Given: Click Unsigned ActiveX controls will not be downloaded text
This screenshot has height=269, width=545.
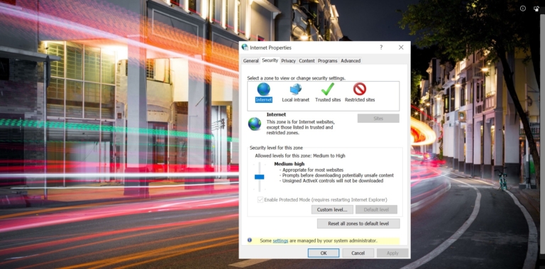Looking at the screenshot, I should pos(333,181).
